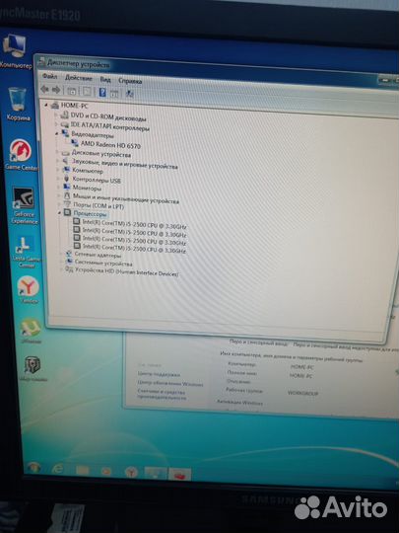Expand the Мониторы node

(x=59, y=187)
